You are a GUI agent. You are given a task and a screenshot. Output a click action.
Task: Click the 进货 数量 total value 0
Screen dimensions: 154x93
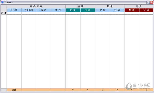[73, 90]
